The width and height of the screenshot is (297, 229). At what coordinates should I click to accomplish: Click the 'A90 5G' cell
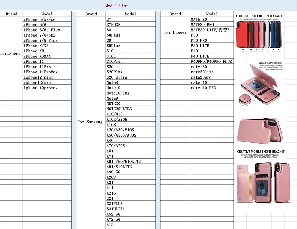point(130,172)
